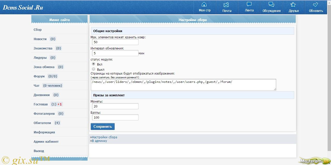The width and height of the screenshot is (331, 165).
Task: Select the Вкл module status radio
Action: click(94, 64)
